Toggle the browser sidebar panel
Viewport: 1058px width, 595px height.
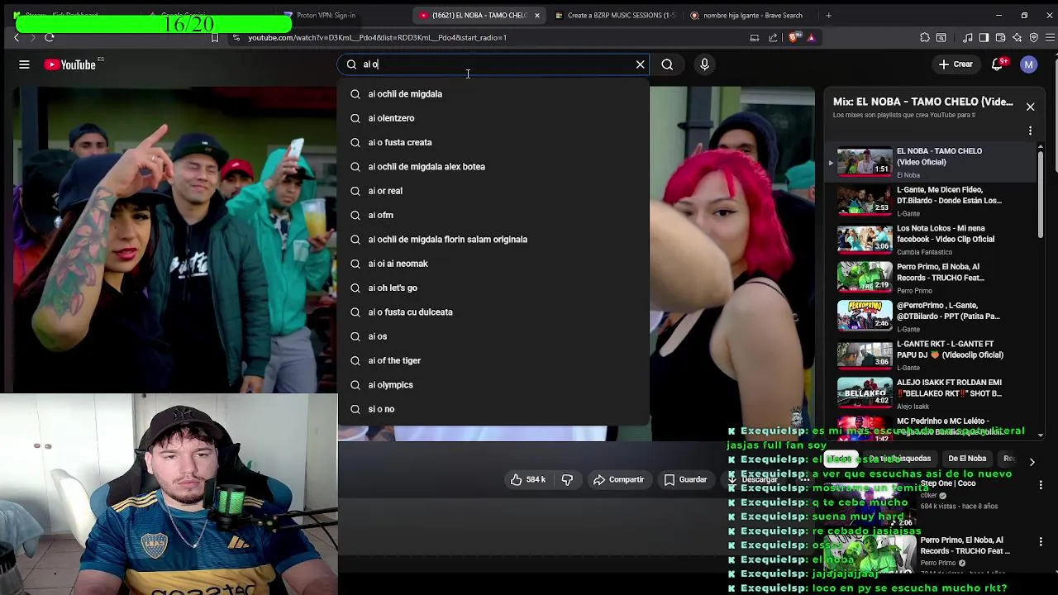(984, 37)
